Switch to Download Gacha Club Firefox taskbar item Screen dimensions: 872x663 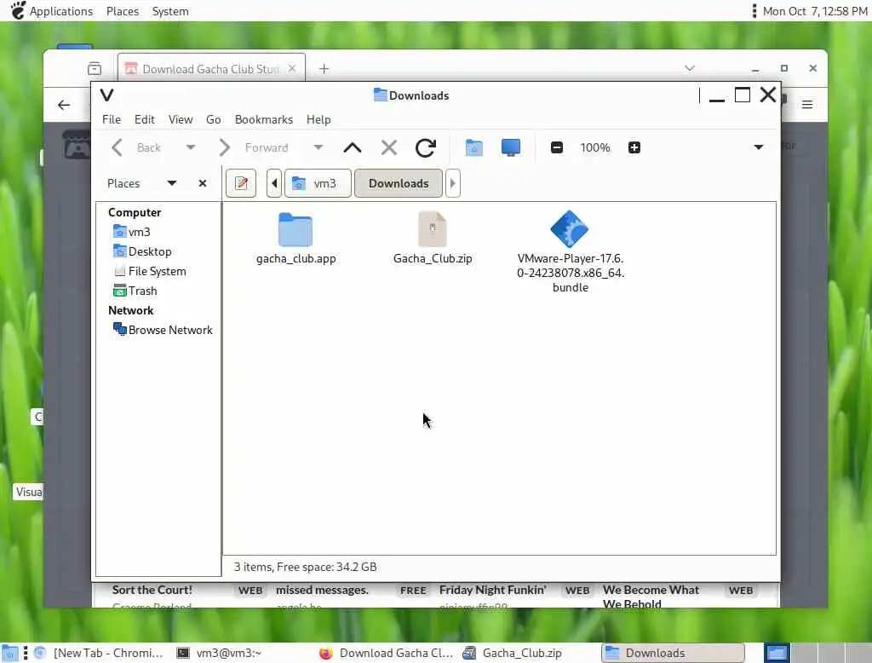tap(387, 653)
